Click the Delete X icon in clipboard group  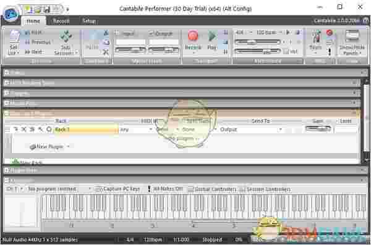106,52
